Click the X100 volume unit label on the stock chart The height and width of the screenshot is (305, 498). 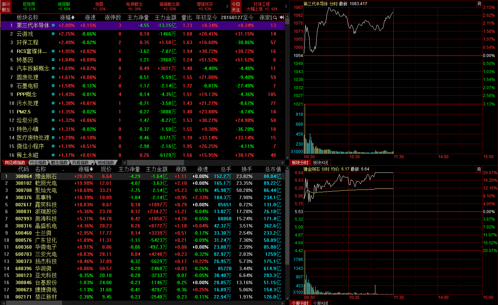coord(298,292)
